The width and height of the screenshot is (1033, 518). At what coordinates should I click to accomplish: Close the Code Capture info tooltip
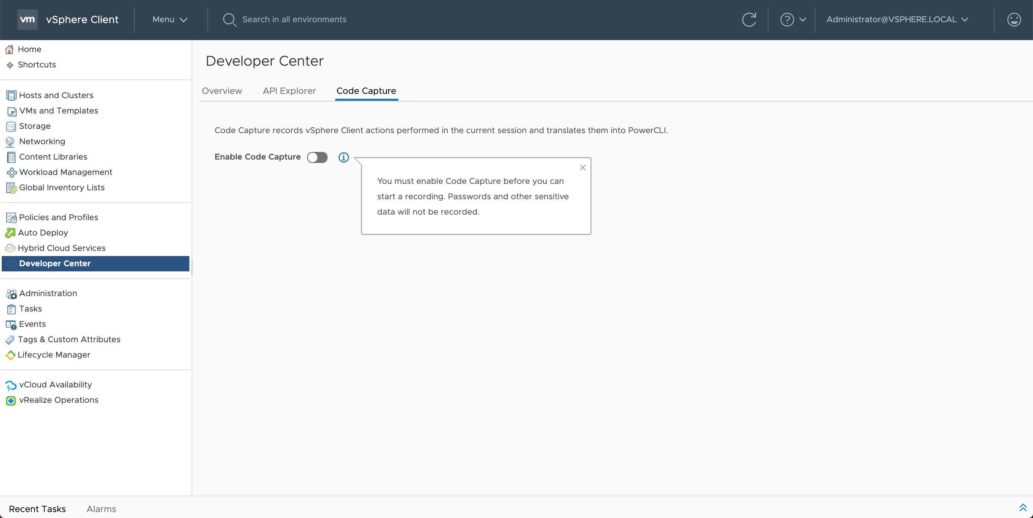point(583,168)
